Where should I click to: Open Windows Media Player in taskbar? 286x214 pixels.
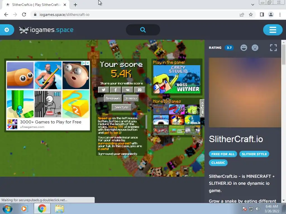(x=24, y=208)
